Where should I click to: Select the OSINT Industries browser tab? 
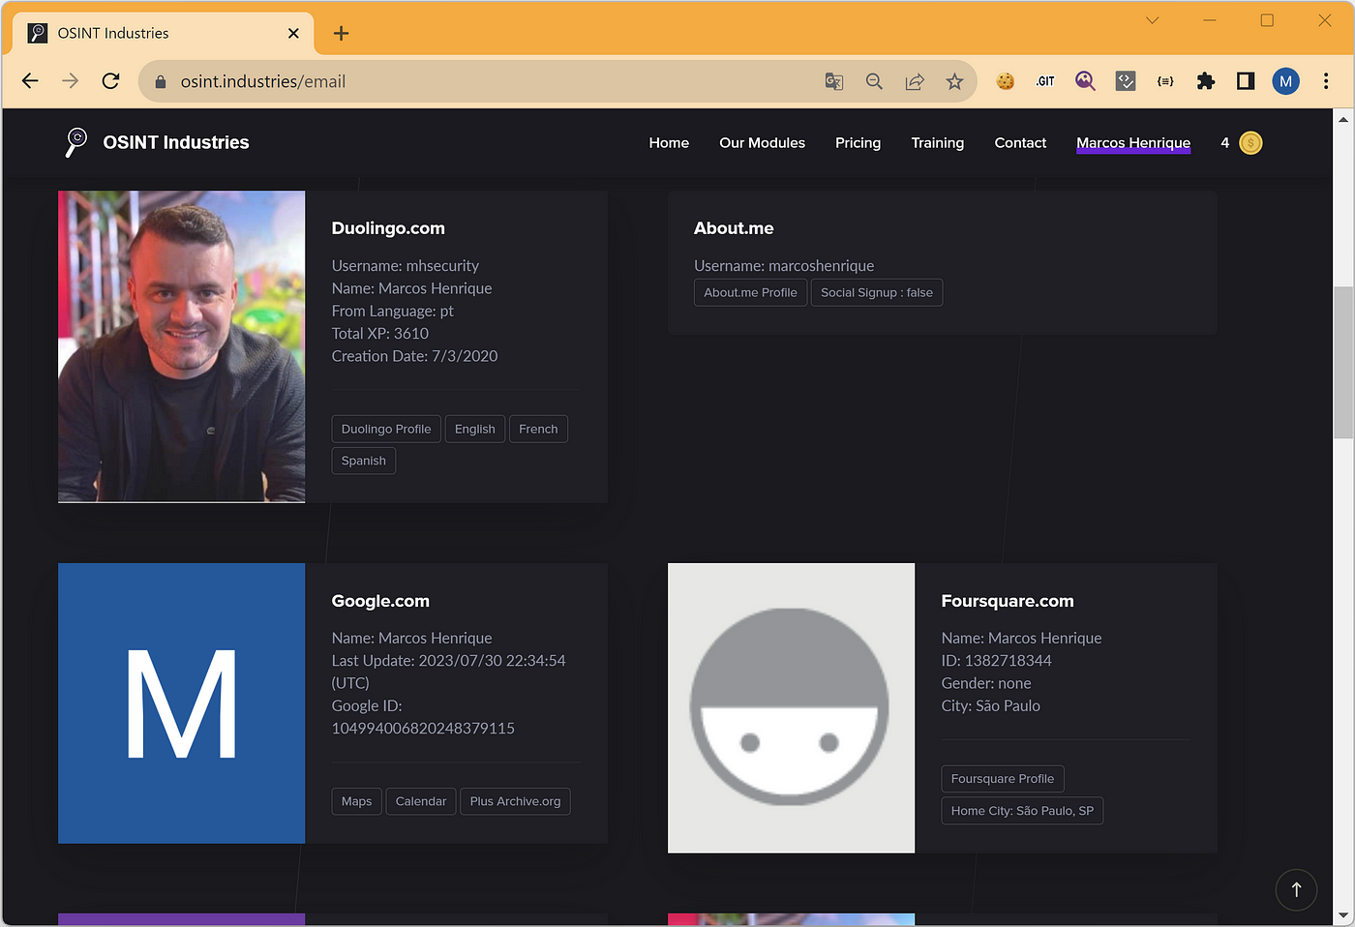pyautogui.click(x=163, y=33)
